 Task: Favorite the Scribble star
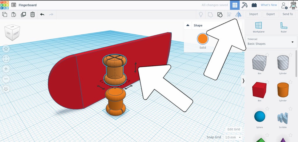(290, 109)
